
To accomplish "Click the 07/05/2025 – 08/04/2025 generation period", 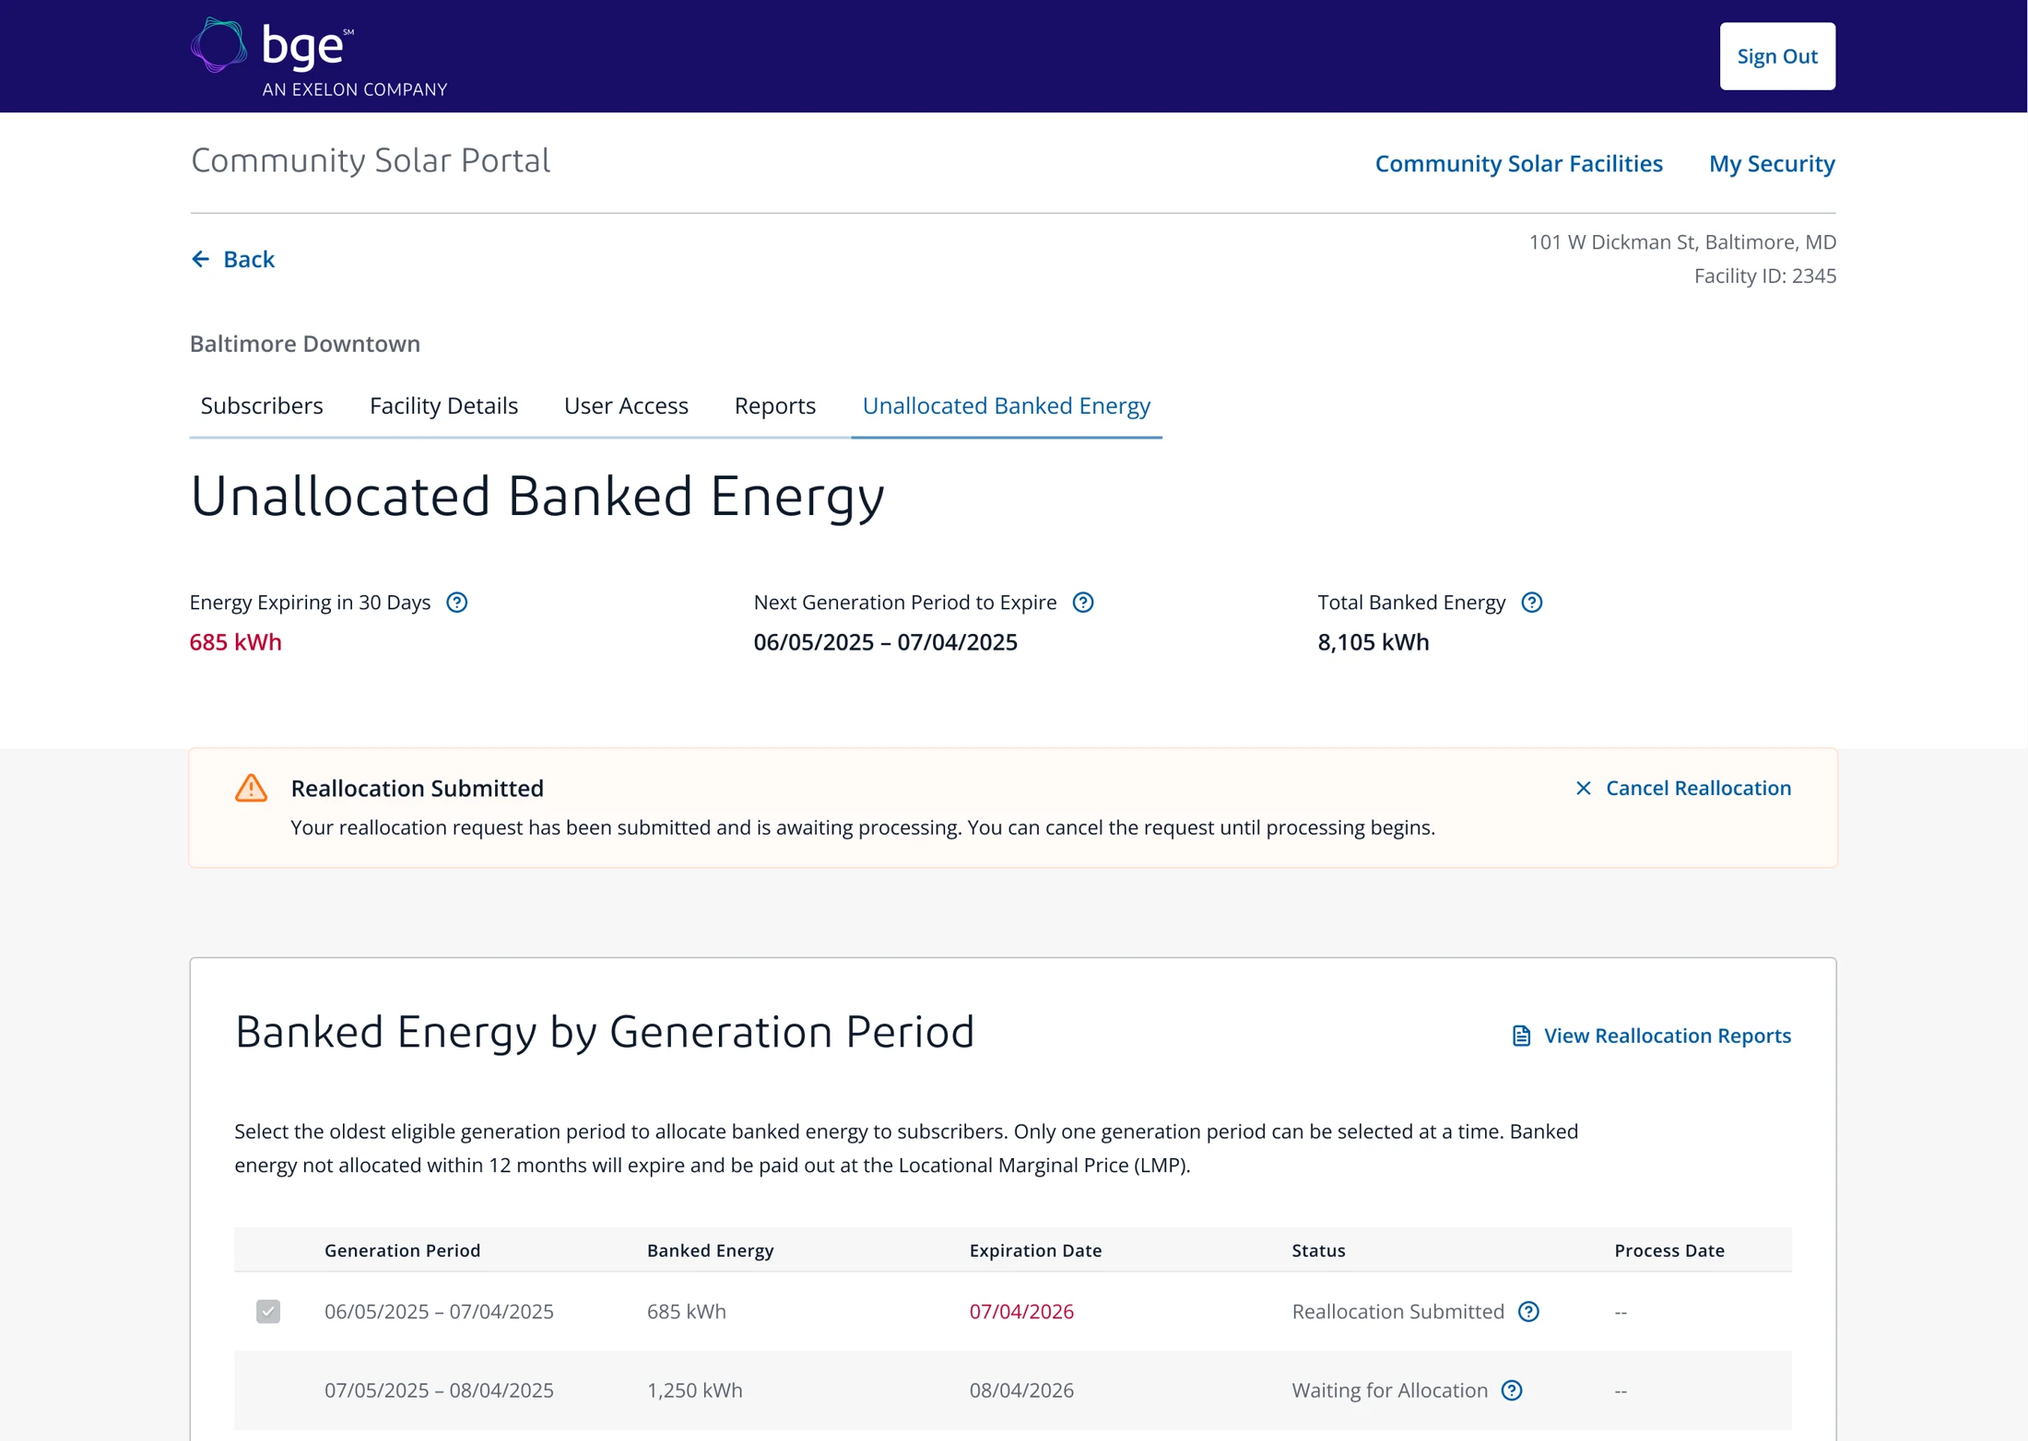I will 439,1390.
